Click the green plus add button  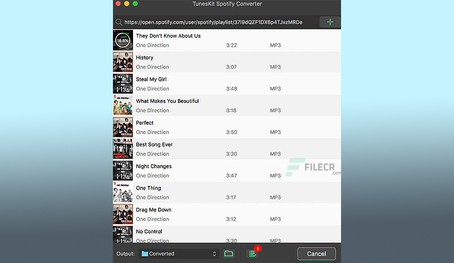pos(330,22)
